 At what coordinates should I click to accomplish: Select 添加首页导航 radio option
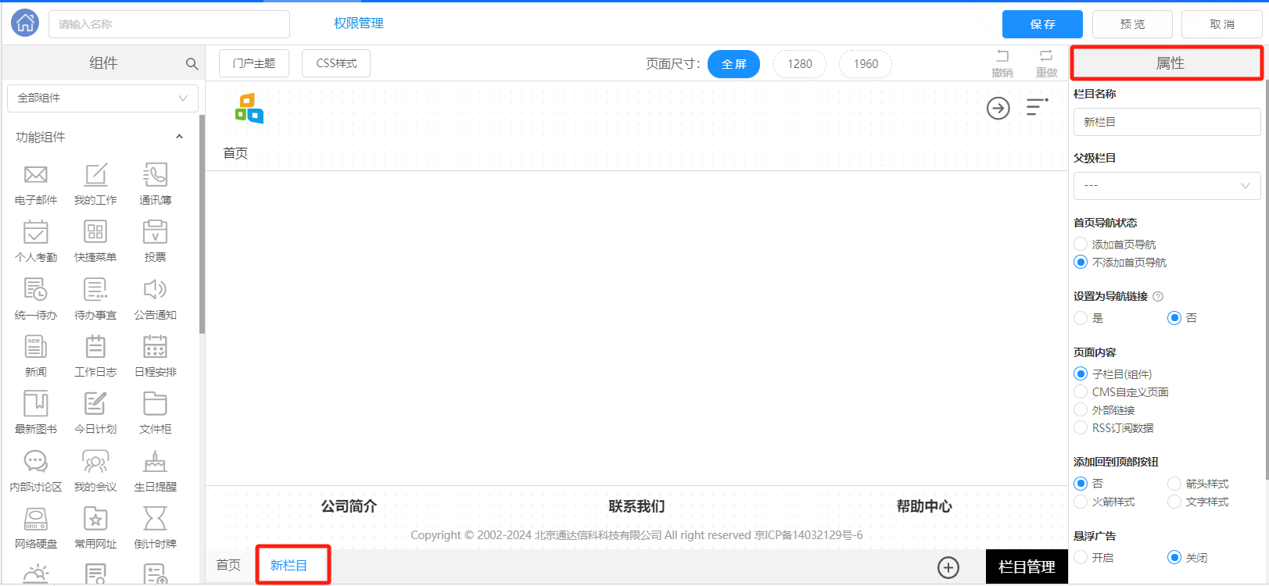click(x=1081, y=245)
